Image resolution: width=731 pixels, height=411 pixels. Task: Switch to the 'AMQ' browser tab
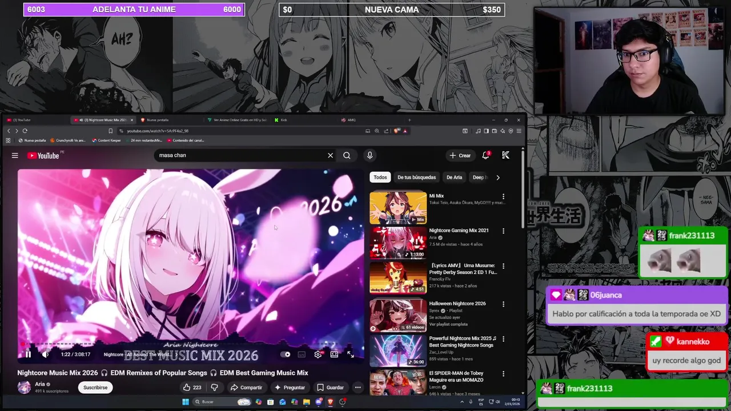click(x=370, y=120)
